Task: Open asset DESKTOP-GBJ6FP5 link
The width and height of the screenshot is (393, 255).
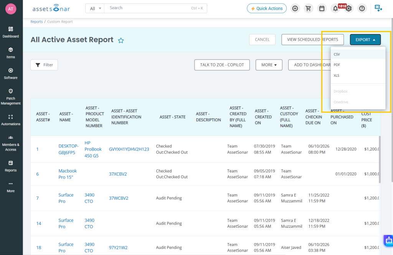Action: tap(68, 149)
